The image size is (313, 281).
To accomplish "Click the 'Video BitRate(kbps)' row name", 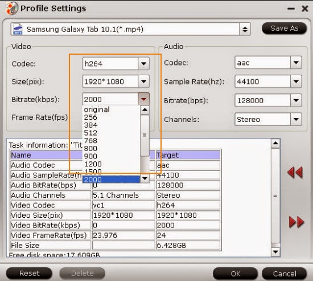I will 51,225.
